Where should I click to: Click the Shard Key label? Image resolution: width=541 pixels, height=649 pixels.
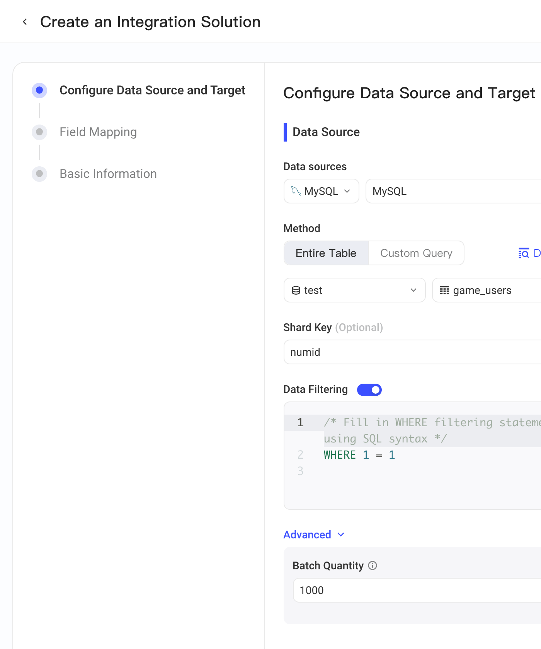pos(308,327)
